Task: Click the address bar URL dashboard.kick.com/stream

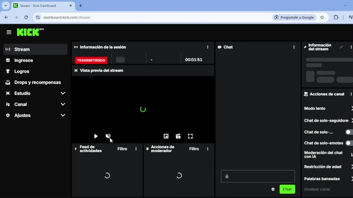Action: click(x=67, y=17)
